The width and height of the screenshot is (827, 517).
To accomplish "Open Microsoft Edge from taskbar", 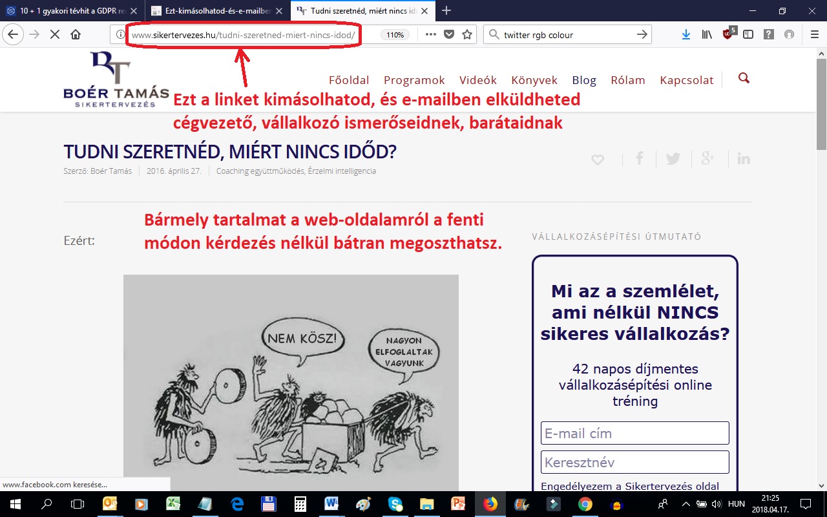I will [237, 504].
